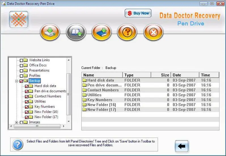
Task: Uncheck the Contact Numbers checkbox in tree
Action: pyautogui.click(x=27, y=96)
